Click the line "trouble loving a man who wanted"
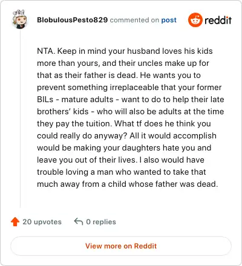 pyautogui.click(x=122, y=172)
